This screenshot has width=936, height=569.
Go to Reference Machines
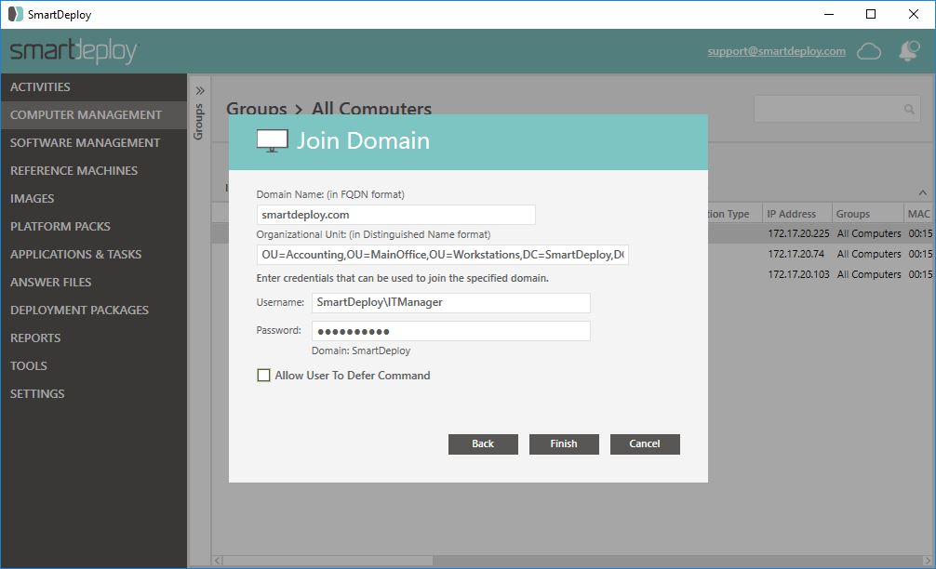coord(74,171)
